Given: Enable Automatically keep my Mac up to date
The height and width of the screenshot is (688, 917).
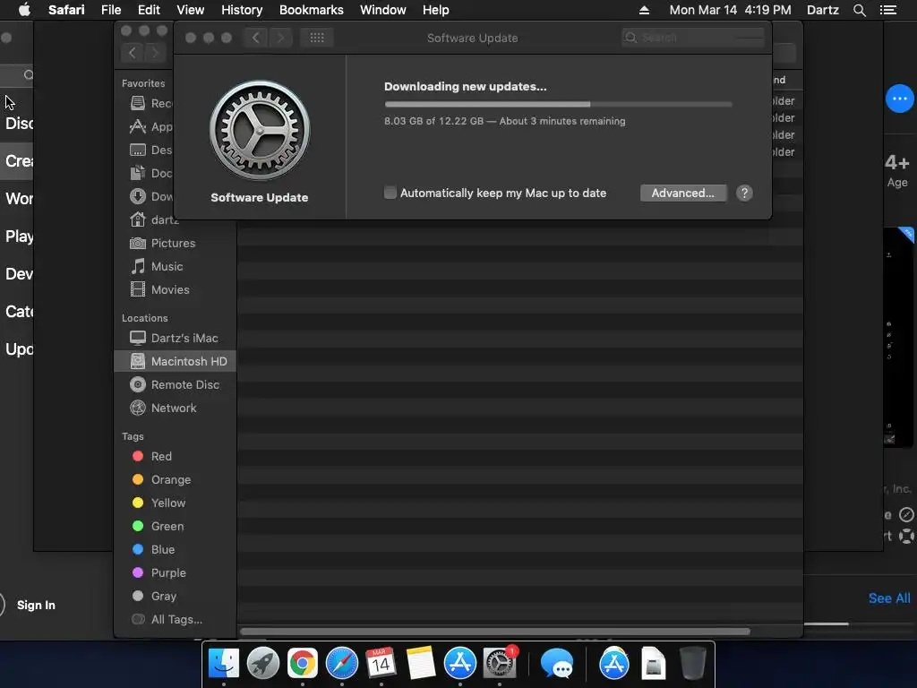Looking at the screenshot, I should click(x=390, y=193).
